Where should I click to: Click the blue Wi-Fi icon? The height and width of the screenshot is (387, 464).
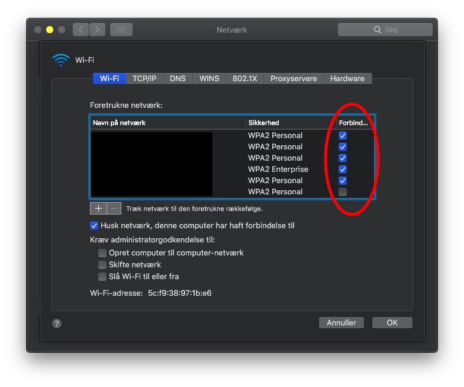click(60, 60)
